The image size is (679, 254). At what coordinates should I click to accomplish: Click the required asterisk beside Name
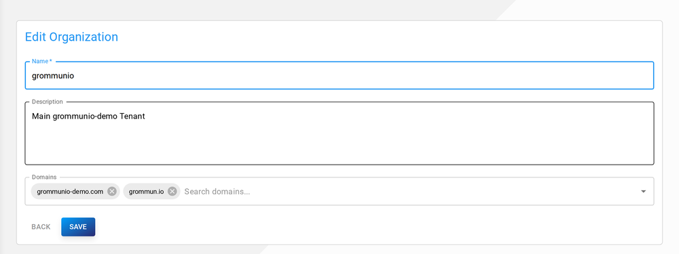51,62
